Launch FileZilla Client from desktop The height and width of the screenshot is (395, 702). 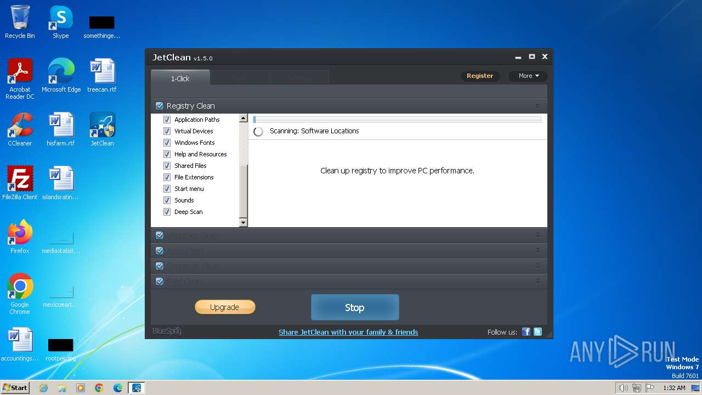point(20,183)
